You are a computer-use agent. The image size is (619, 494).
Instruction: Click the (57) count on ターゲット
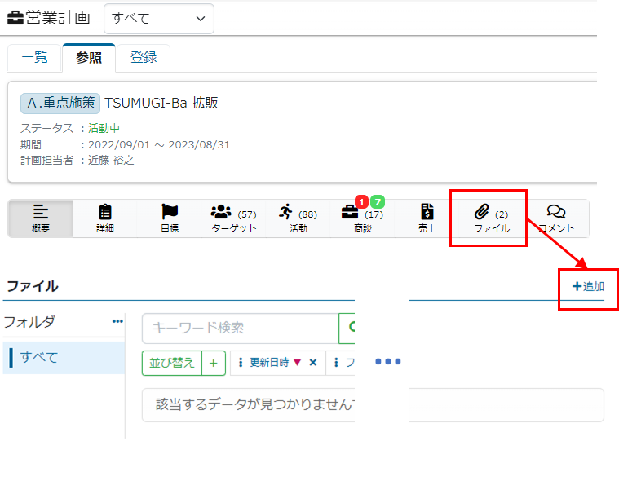pyautogui.click(x=247, y=214)
